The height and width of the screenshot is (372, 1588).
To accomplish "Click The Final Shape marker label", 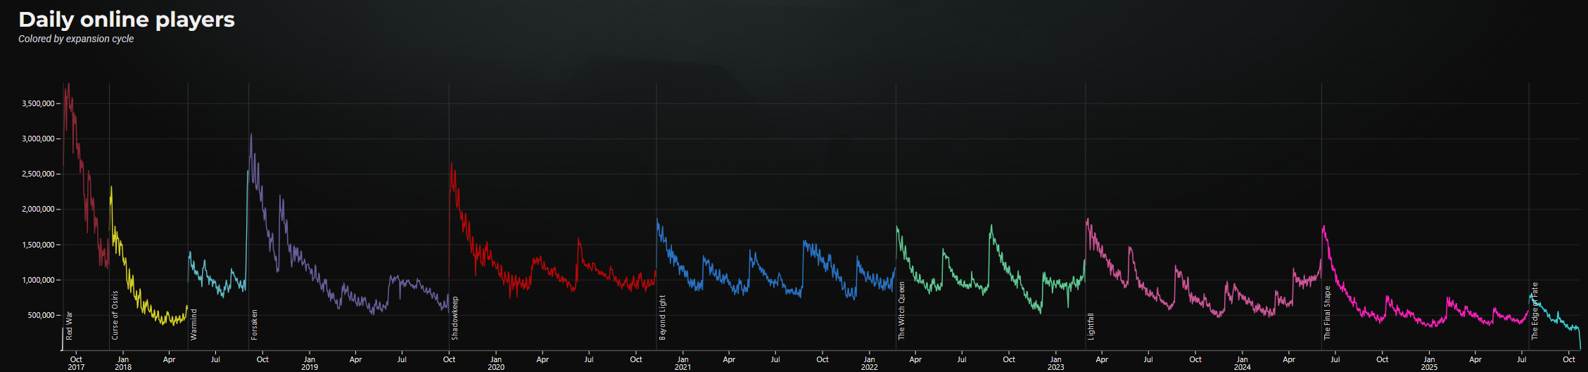I will (1328, 313).
